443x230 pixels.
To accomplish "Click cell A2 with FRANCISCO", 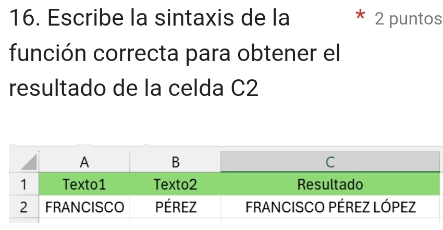I will (84, 207).
